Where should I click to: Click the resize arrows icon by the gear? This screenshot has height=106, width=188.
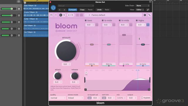click(150, 15)
